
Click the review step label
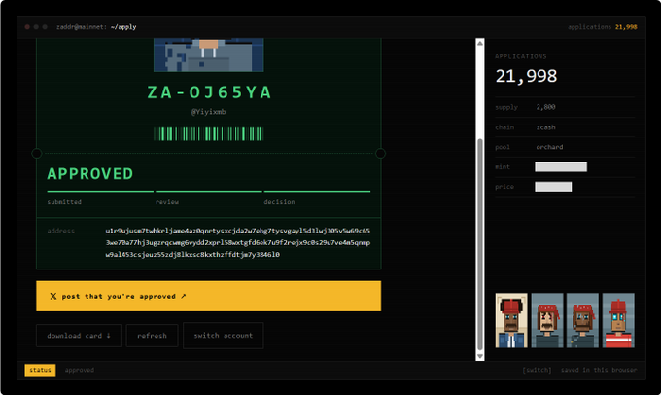pyautogui.click(x=167, y=202)
